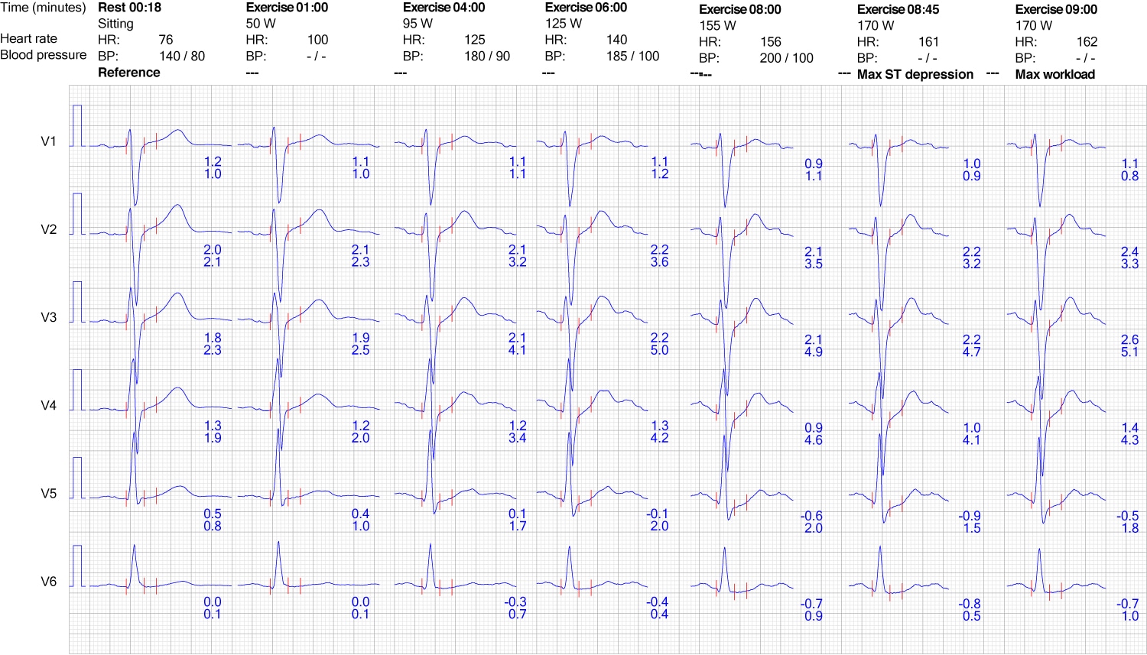Click ST value -0.9 in V5 row
This screenshot has width=1147, height=655.
point(970,517)
